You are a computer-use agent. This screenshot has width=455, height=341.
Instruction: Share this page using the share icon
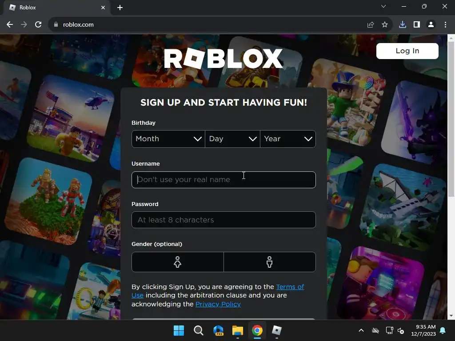coord(371,25)
